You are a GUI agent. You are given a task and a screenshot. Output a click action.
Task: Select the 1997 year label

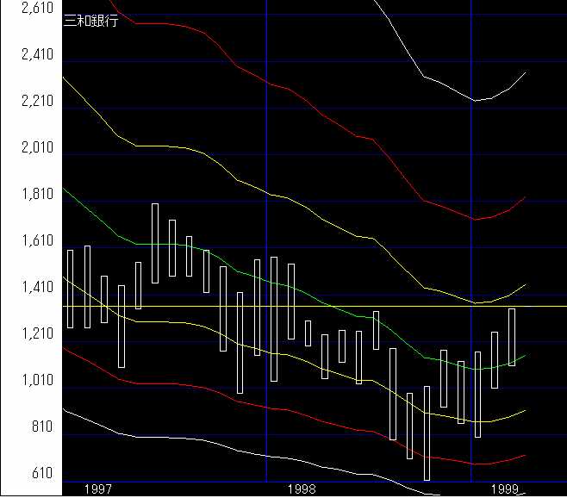99,489
